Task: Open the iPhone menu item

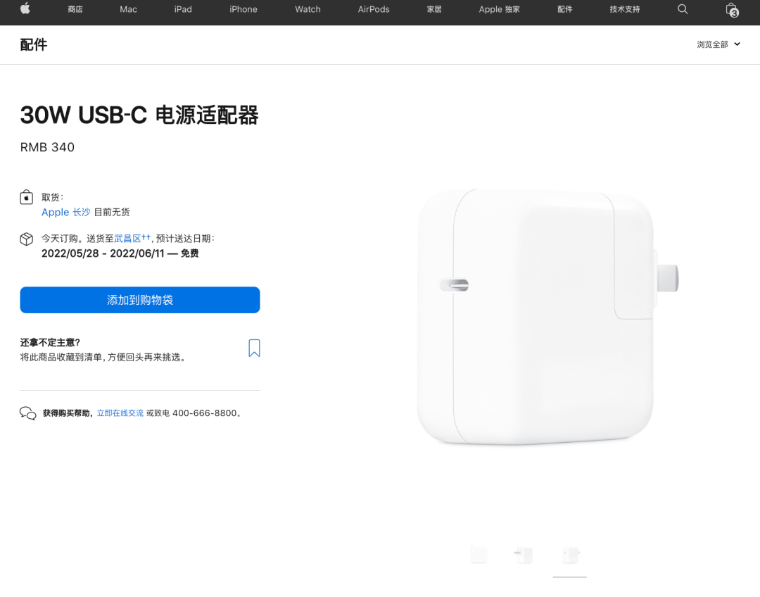Action: coord(243,9)
